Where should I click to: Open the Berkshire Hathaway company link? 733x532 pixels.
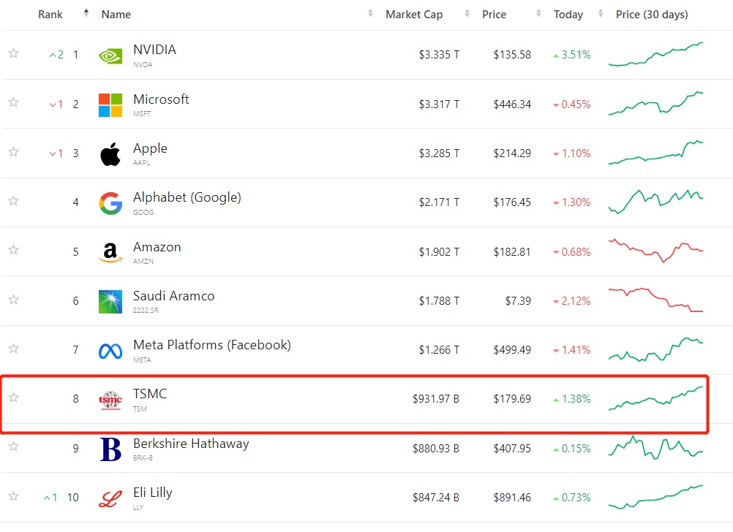[x=191, y=444]
